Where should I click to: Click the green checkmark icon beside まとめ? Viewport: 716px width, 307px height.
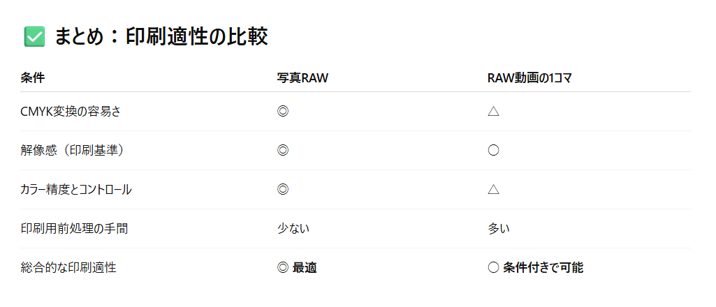pos(34,36)
